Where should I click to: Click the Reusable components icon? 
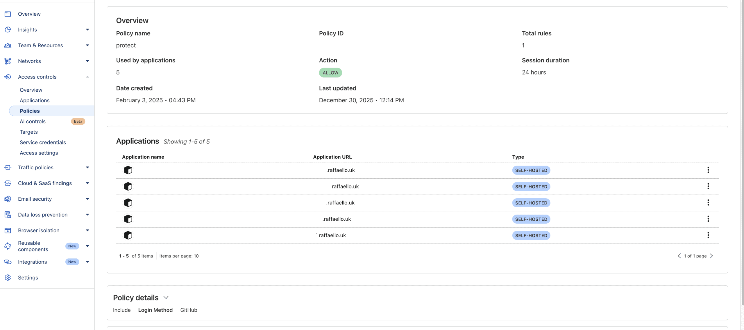click(8, 246)
